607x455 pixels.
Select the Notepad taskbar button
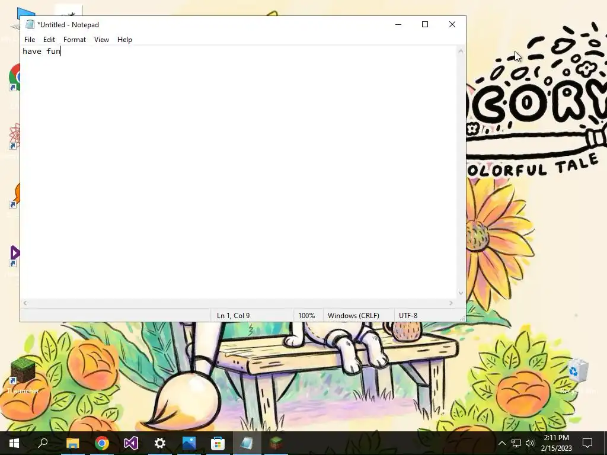pyautogui.click(x=247, y=443)
